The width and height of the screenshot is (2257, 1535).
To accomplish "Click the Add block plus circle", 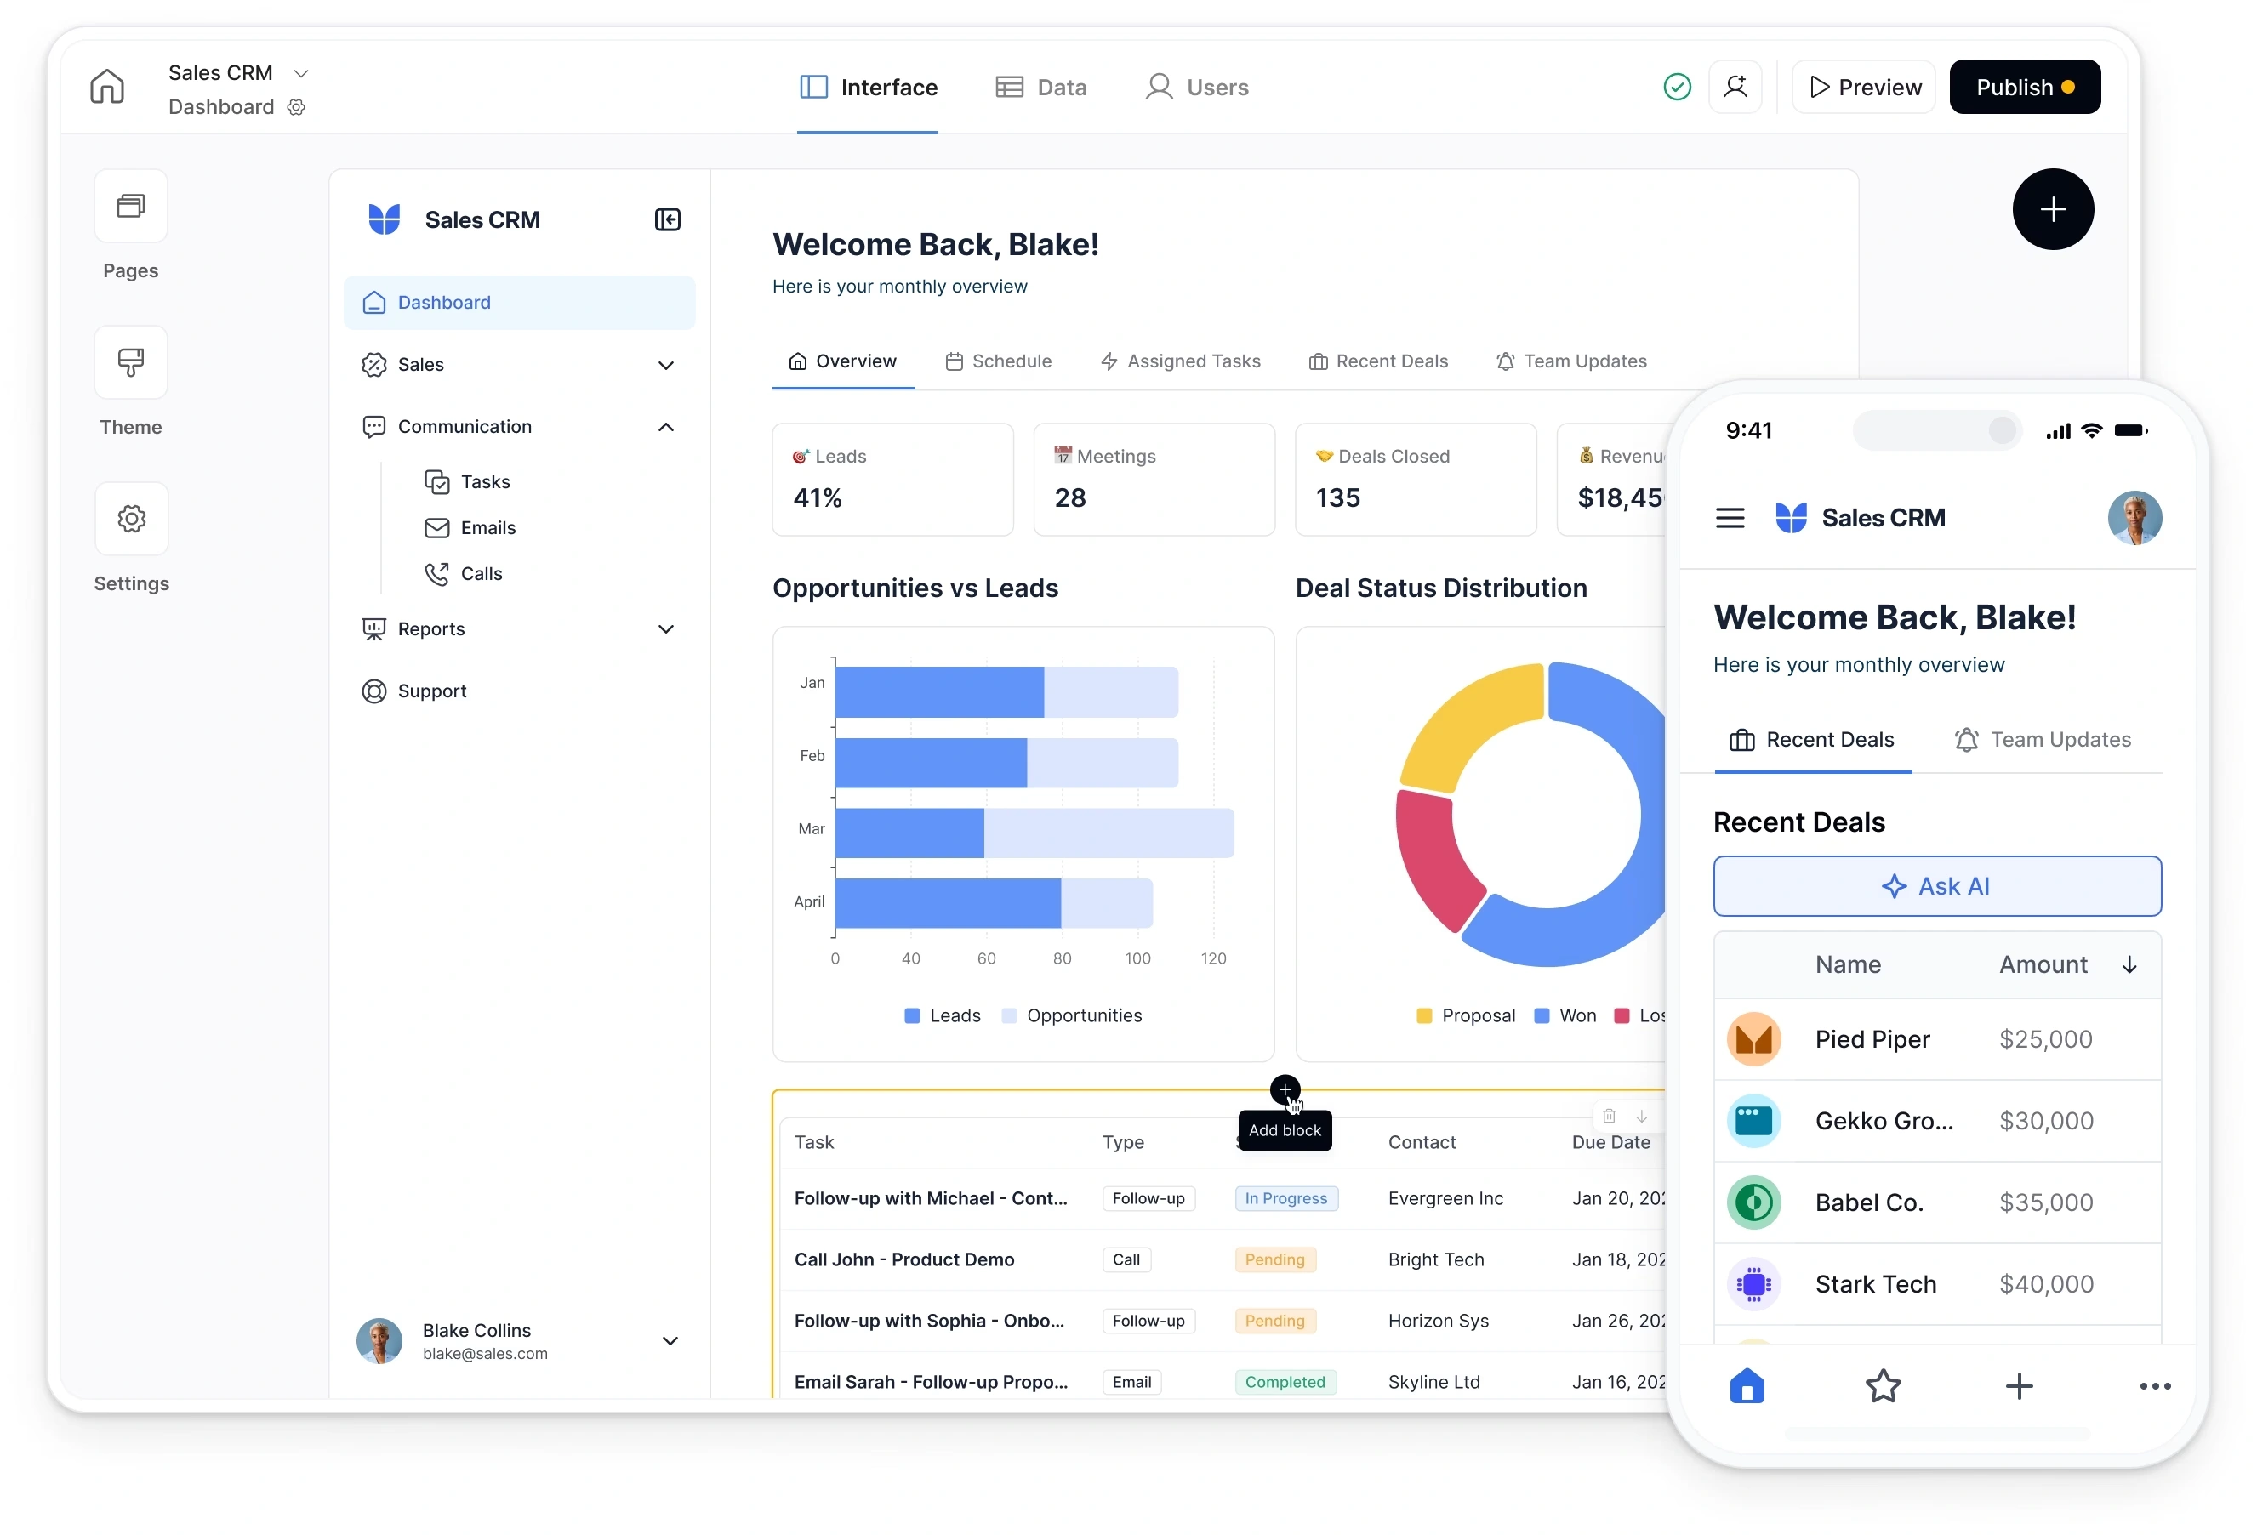I will (1285, 1090).
